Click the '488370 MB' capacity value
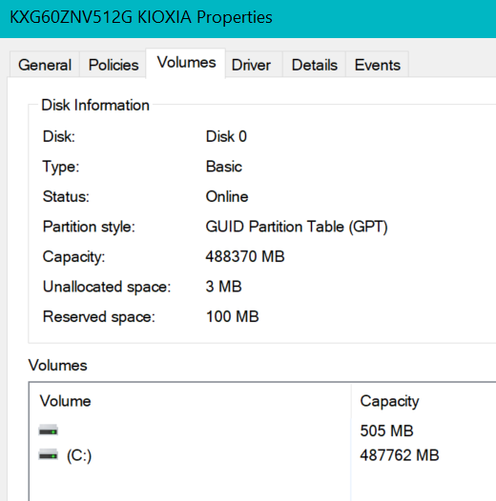 click(245, 256)
